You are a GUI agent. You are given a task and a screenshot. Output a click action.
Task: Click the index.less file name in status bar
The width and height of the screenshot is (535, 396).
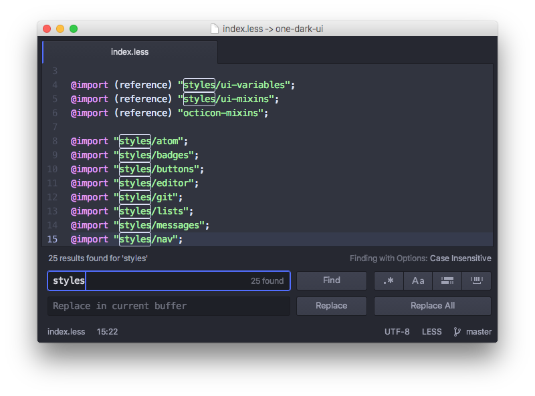point(66,331)
